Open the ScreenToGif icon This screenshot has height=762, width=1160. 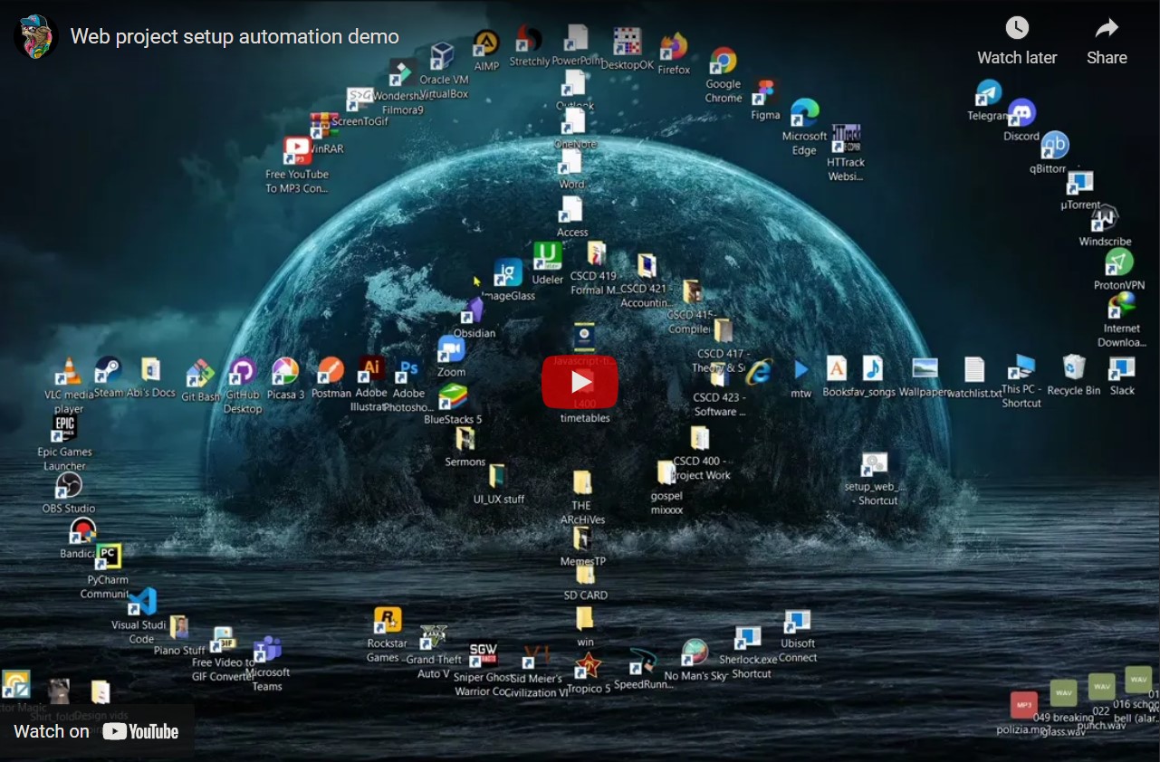click(x=360, y=98)
